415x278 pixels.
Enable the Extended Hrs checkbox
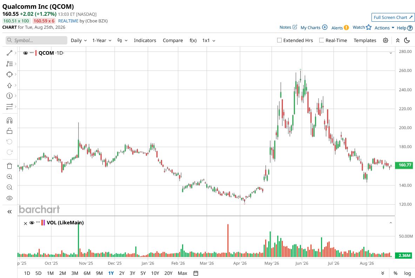(279, 40)
